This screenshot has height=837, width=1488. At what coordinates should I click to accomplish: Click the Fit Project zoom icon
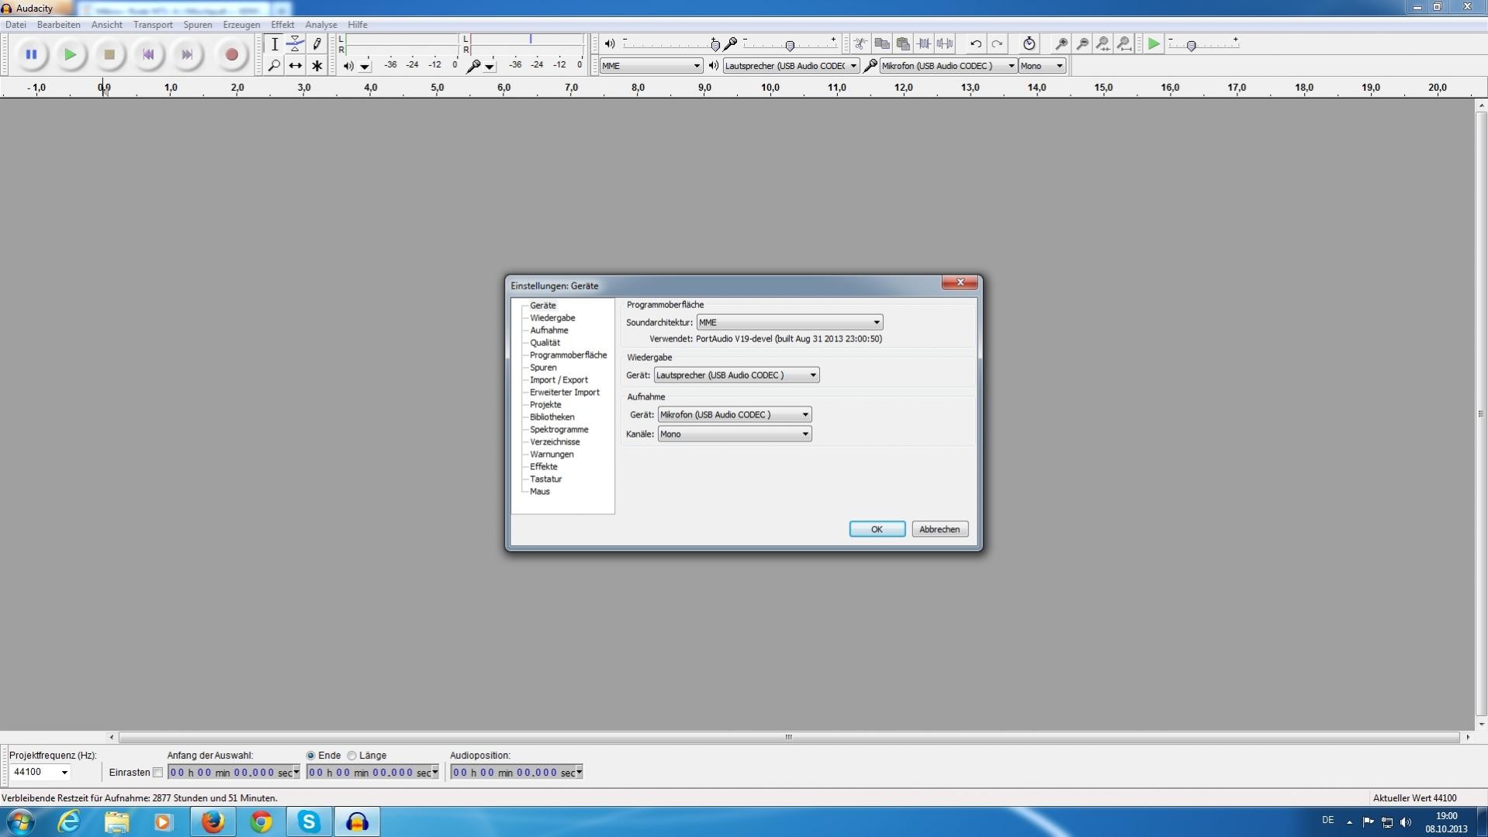[1124, 44]
